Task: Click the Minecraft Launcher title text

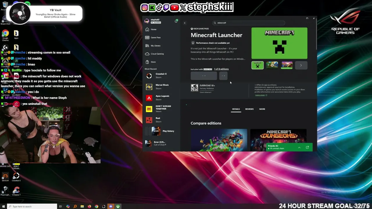Action: tap(217, 35)
